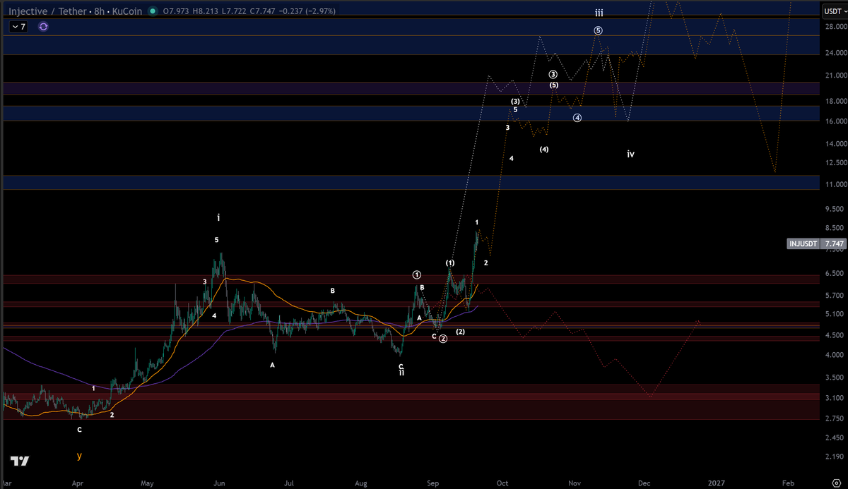Click the Jun label on time axis
The image size is (848, 489).
tap(219, 483)
